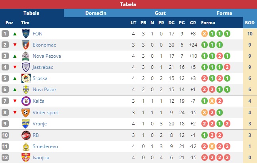This screenshot has width=257, height=164.
Task: Switch to the Gost tab
Action: (160, 13)
